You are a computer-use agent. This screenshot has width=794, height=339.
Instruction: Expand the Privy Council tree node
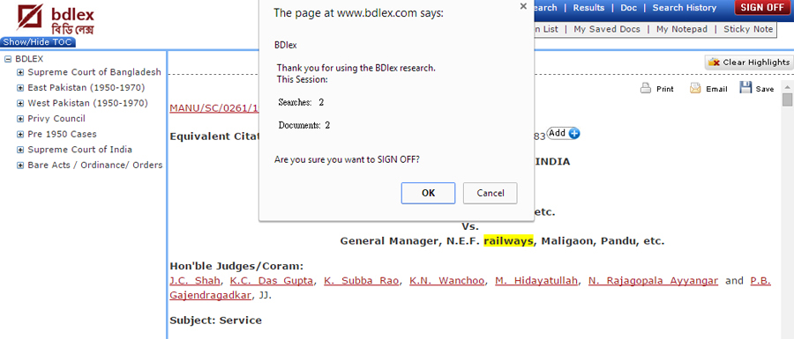[20, 119]
